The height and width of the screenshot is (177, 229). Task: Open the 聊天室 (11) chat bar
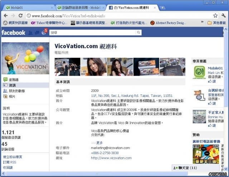196,168
